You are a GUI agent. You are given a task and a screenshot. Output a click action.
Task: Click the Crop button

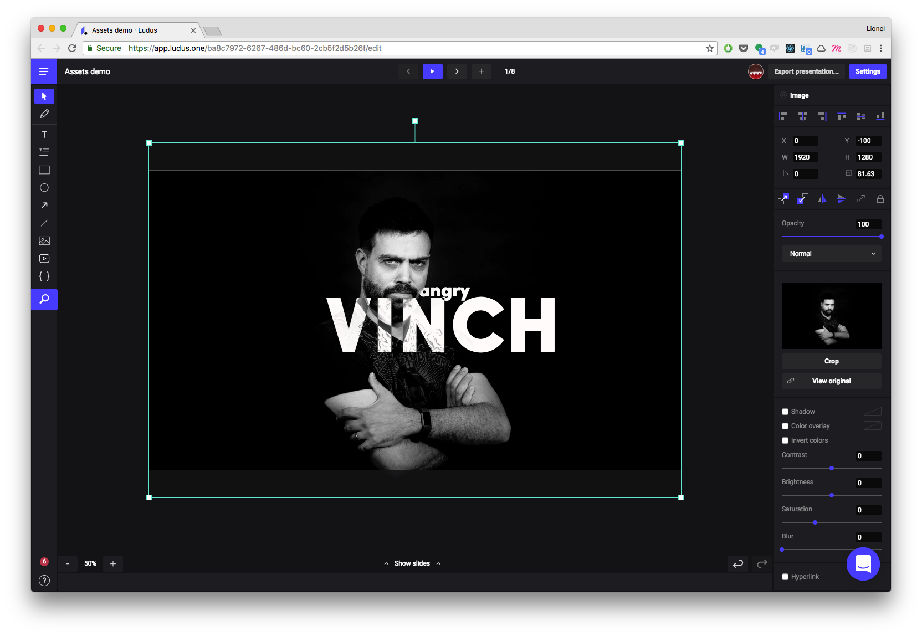point(831,361)
